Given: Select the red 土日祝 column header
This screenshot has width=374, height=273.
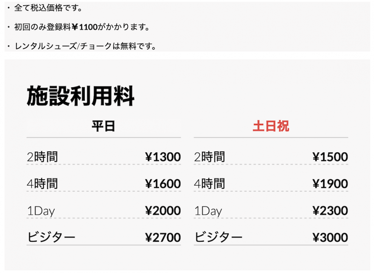Looking at the screenshot, I should 271,126.
